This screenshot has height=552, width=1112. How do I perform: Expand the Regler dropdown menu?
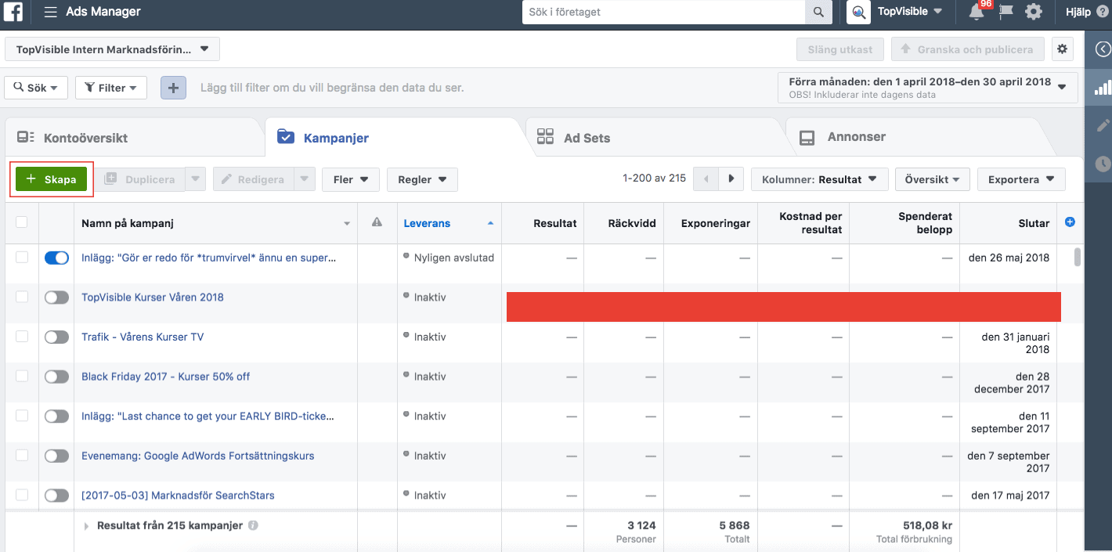click(x=422, y=179)
